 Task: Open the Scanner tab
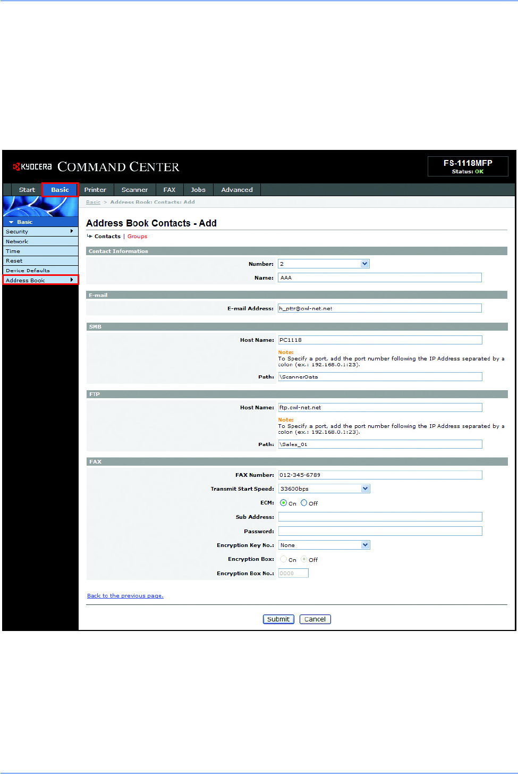coord(134,190)
